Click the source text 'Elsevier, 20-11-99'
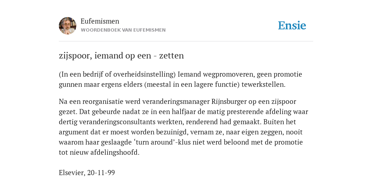 tap(87, 173)
